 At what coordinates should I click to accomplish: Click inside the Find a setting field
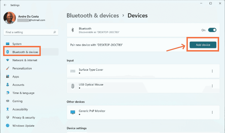click(x=31, y=32)
